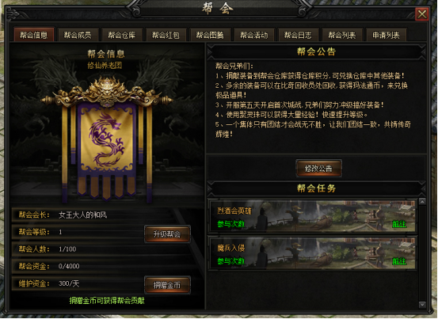The height and width of the screenshot is (319, 438).
Task: Click the purple dragon guild banner emblem
Action: tap(106, 142)
